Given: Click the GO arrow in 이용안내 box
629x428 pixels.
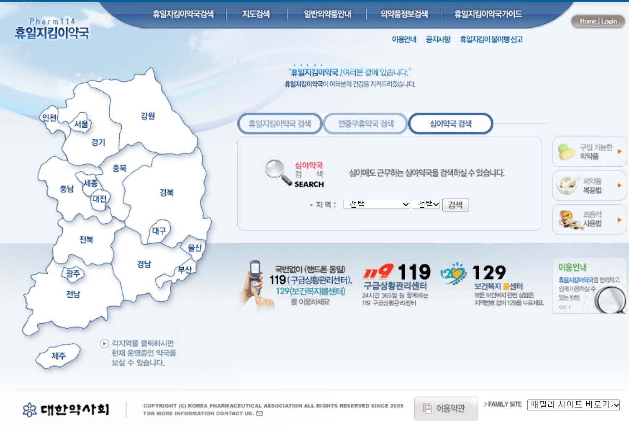Looking at the screenshot, I should [565, 307].
